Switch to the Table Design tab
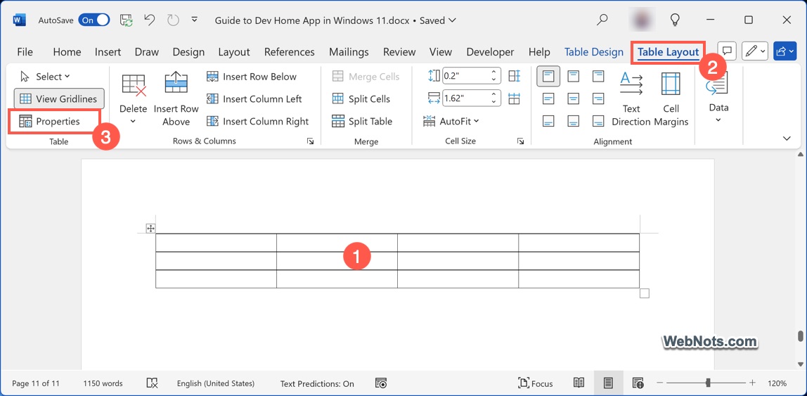The height and width of the screenshot is (396, 807). [594, 52]
